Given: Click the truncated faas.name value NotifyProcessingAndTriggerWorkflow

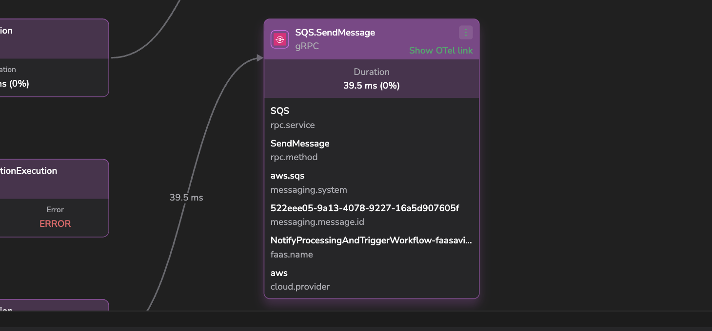Looking at the screenshot, I should click(371, 240).
